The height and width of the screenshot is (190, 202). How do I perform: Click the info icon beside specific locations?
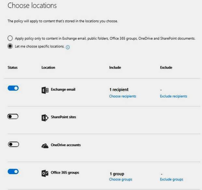68,47
